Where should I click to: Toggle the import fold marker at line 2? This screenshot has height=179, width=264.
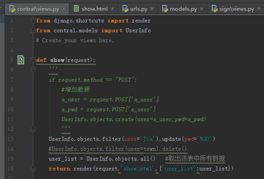tap(33, 31)
